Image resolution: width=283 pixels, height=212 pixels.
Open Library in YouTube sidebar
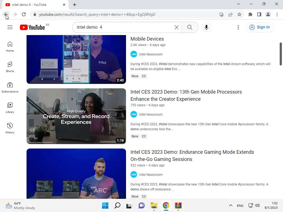[10, 108]
